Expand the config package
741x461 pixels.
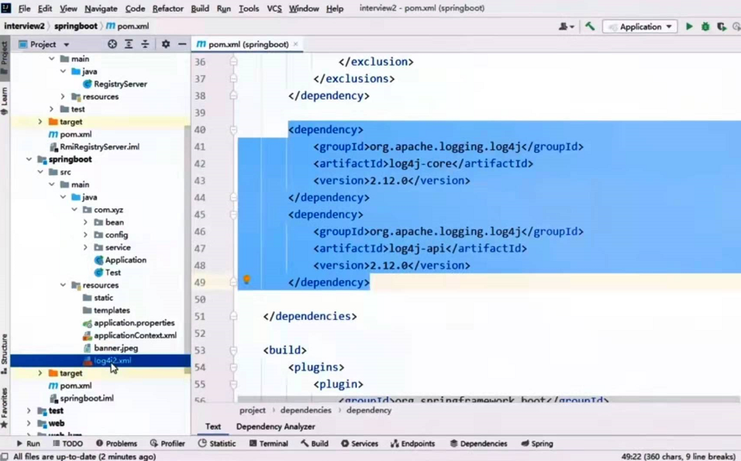[x=85, y=234]
